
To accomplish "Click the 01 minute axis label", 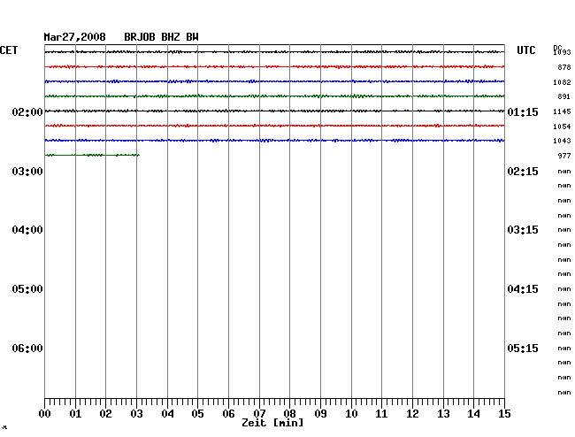I will [75, 414].
